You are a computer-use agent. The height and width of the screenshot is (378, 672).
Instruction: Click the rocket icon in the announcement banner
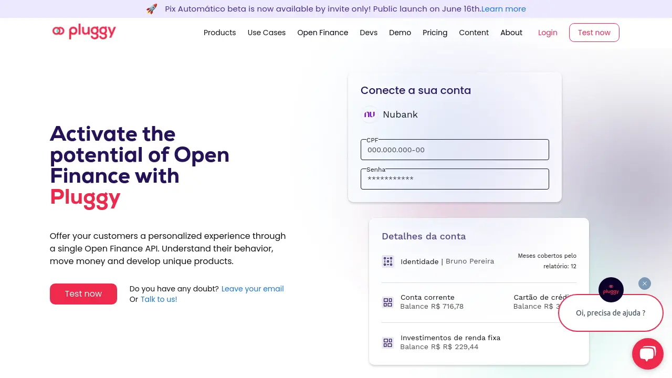click(x=152, y=9)
